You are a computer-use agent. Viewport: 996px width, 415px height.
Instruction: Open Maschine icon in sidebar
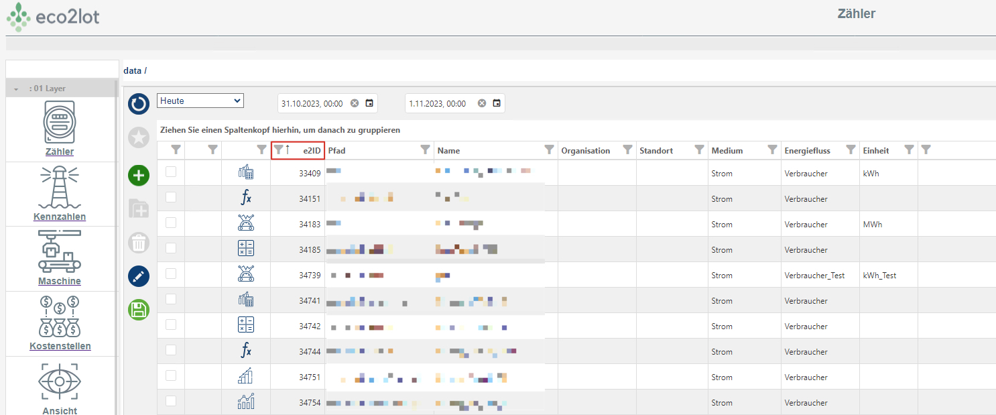[60, 252]
